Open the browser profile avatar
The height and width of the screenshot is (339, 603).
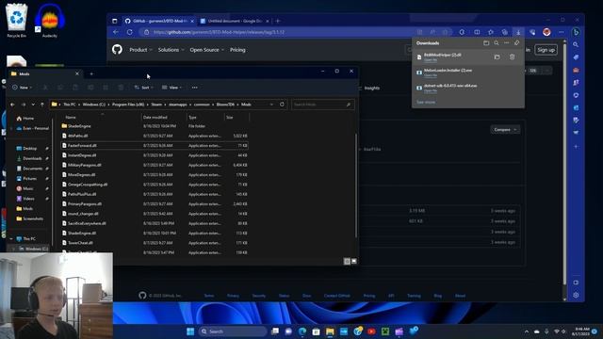(546, 32)
